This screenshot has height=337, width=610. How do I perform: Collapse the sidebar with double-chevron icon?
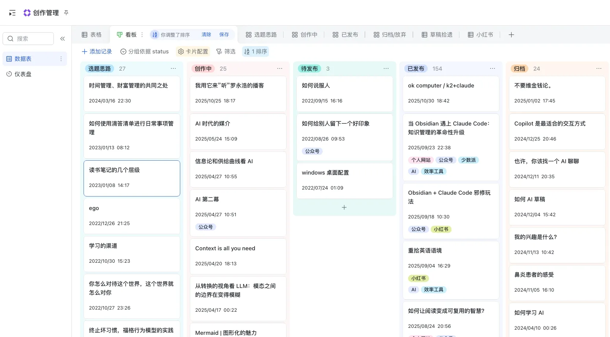coord(63,39)
